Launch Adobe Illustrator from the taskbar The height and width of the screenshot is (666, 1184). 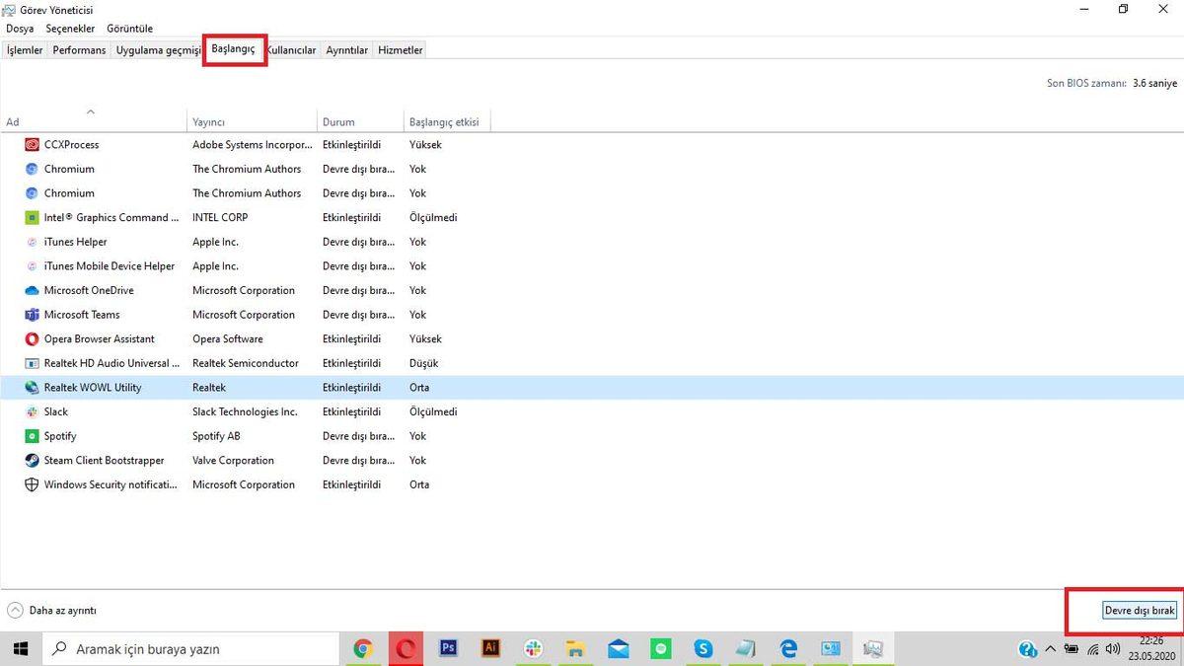tap(490, 648)
